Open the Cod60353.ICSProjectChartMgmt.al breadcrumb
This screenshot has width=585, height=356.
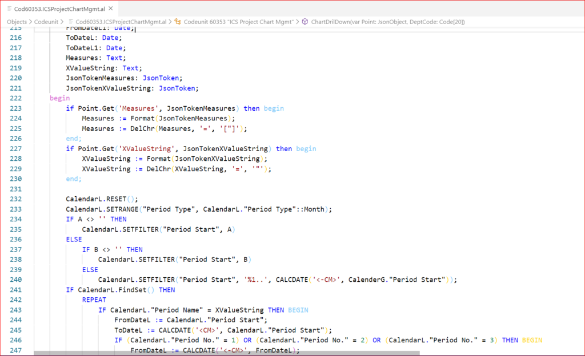[121, 22]
